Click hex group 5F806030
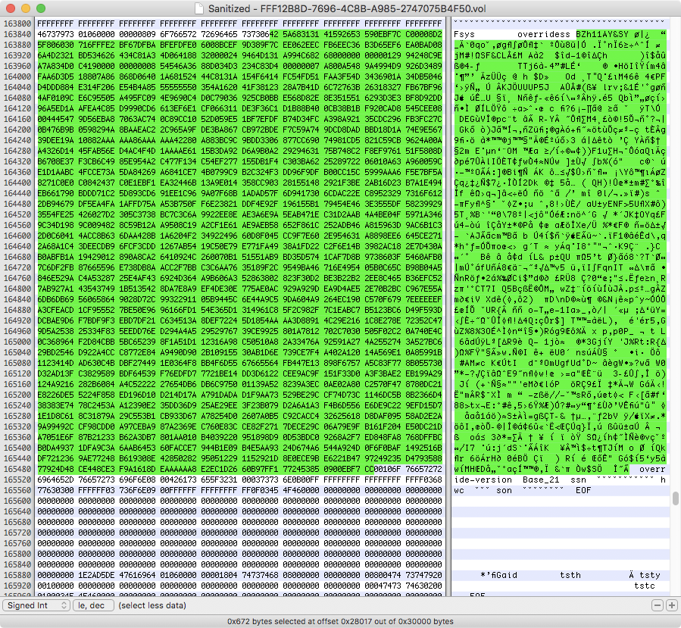 pos(55,45)
